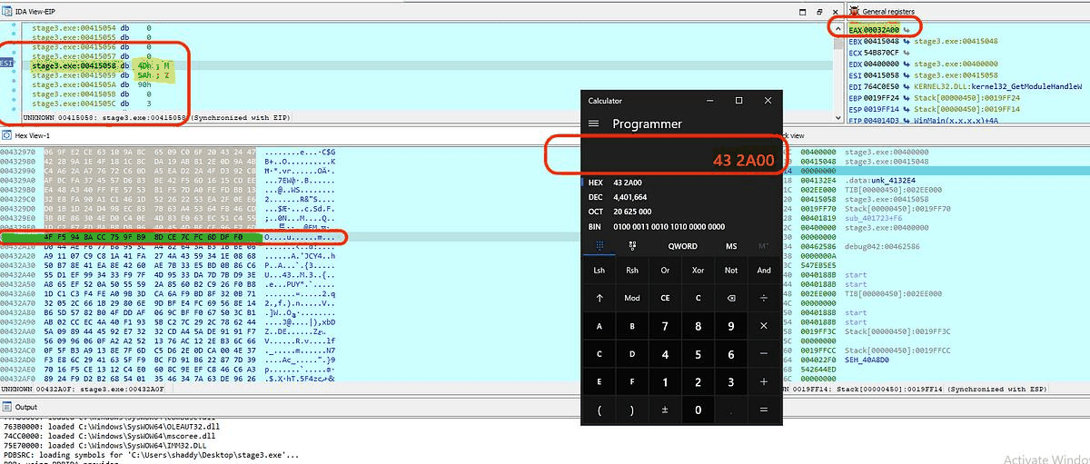The width and height of the screenshot is (1090, 464).
Task: Click digit 0 key in Calculator
Action: (699, 410)
